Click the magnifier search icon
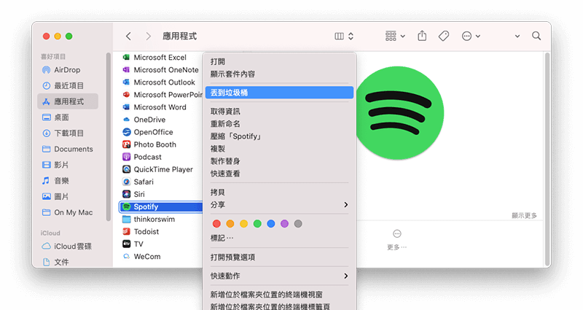Screen dimensions: 583x310 click(x=536, y=36)
